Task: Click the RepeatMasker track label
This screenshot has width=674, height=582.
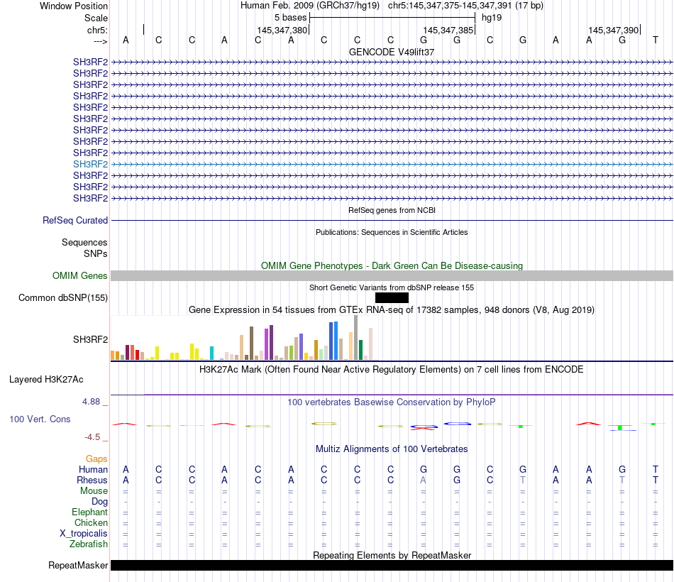Action: tap(78, 565)
